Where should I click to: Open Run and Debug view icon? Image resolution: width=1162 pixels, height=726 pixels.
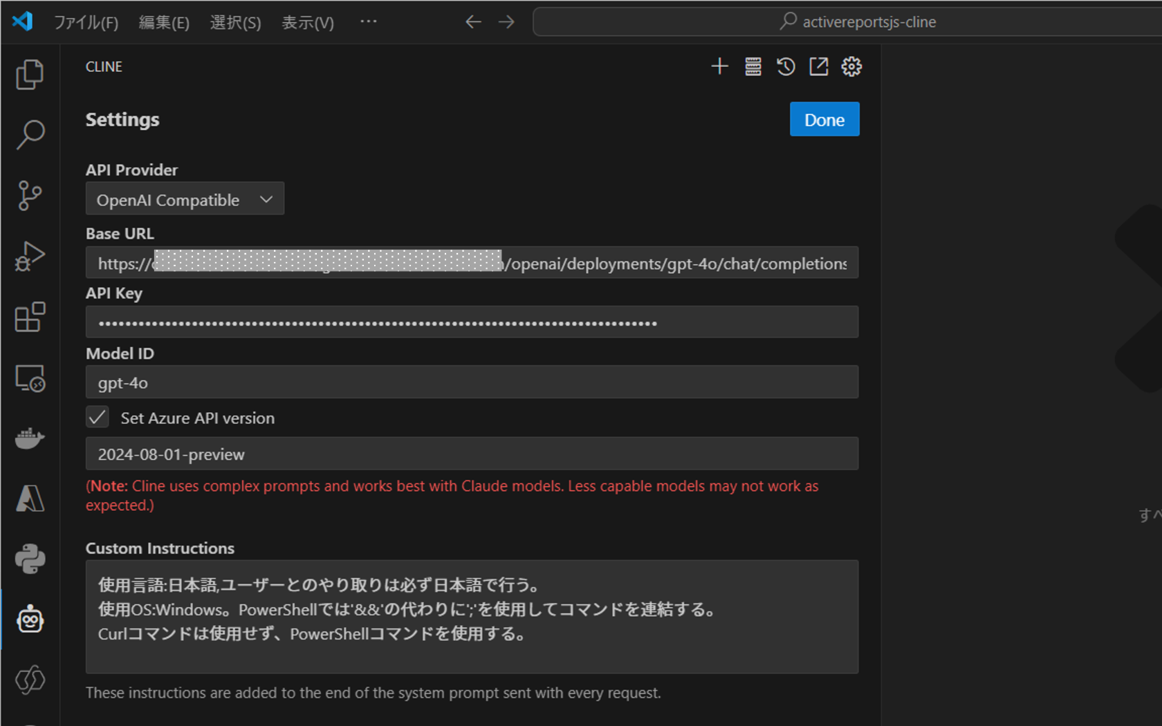pyautogui.click(x=30, y=257)
